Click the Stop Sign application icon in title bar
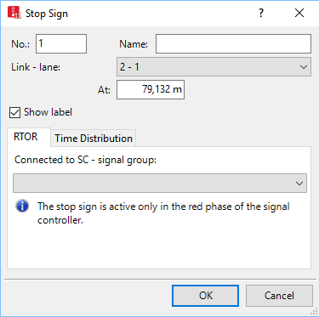The image size is (319, 317). [x=14, y=13]
